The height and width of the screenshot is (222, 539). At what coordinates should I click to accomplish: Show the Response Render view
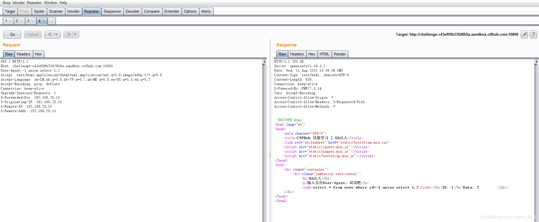tap(340, 54)
